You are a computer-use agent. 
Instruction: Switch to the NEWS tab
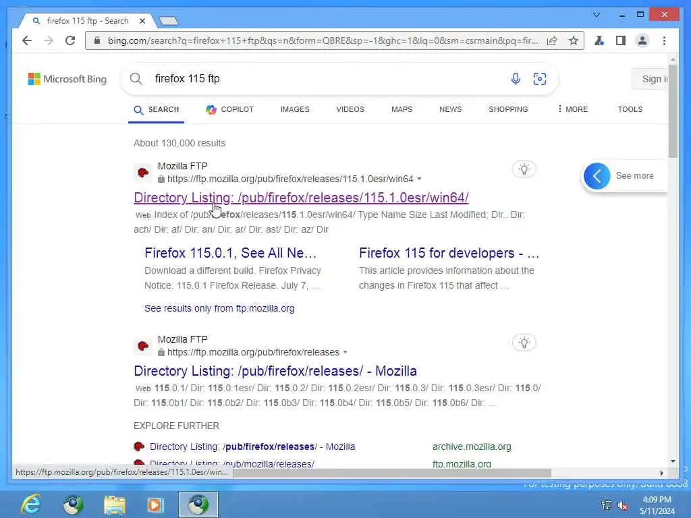[450, 110]
